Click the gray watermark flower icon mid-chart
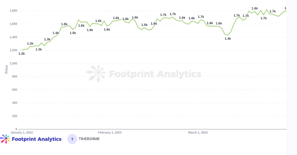This screenshot has height=155, width=297. click(96, 74)
